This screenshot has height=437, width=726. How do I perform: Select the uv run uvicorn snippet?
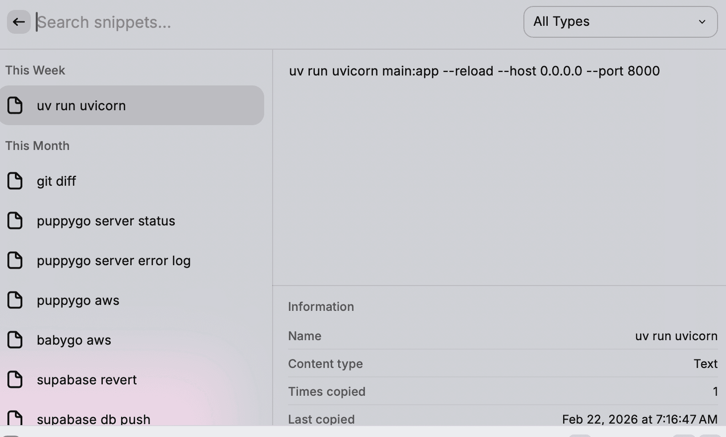click(x=132, y=105)
